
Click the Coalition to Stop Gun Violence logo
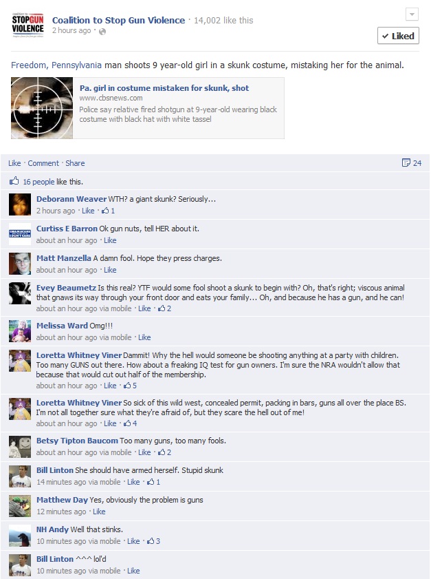pyautogui.click(x=27, y=25)
